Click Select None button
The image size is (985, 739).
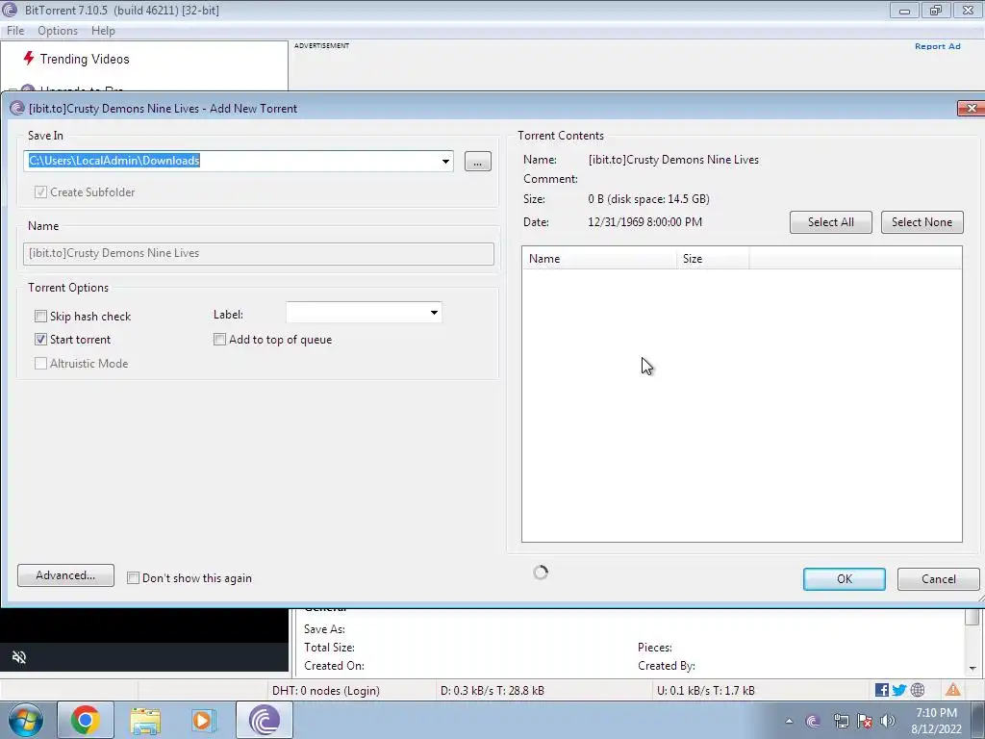pyautogui.click(x=922, y=222)
